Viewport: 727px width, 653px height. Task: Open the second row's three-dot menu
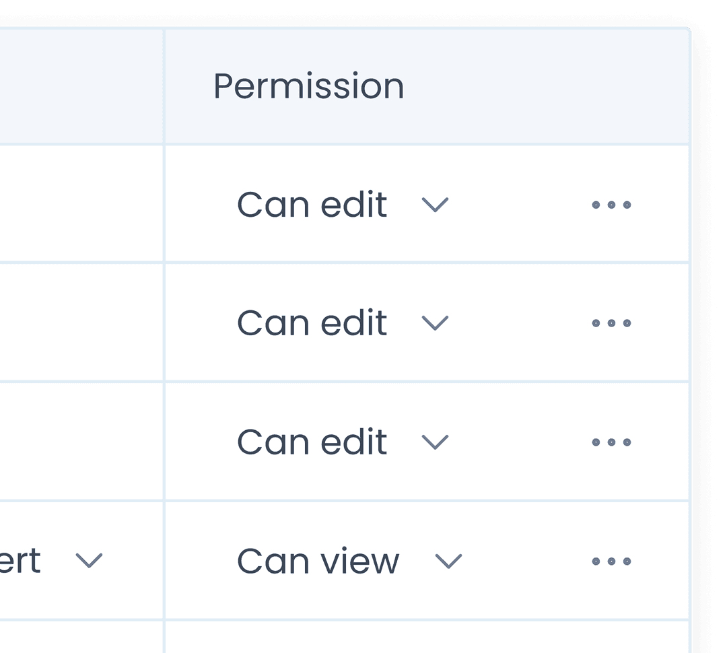(x=611, y=323)
